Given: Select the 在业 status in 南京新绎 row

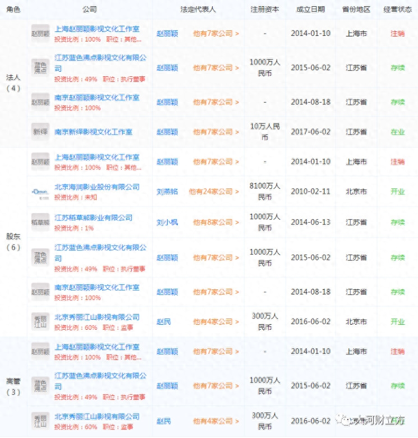Looking at the screenshot, I should pyautogui.click(x=397, y=132).
